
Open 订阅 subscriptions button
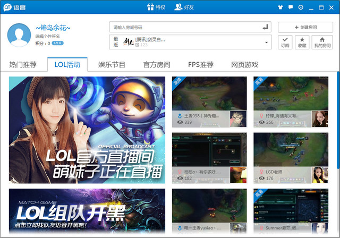[x=285, y=42]
